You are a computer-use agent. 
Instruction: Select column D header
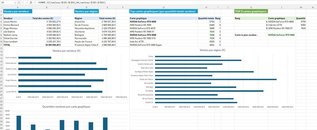tap(87, 7)
